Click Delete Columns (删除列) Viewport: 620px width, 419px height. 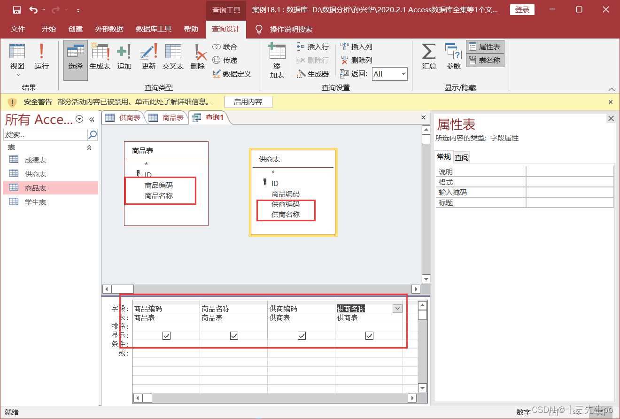click(x=356, y=60)
